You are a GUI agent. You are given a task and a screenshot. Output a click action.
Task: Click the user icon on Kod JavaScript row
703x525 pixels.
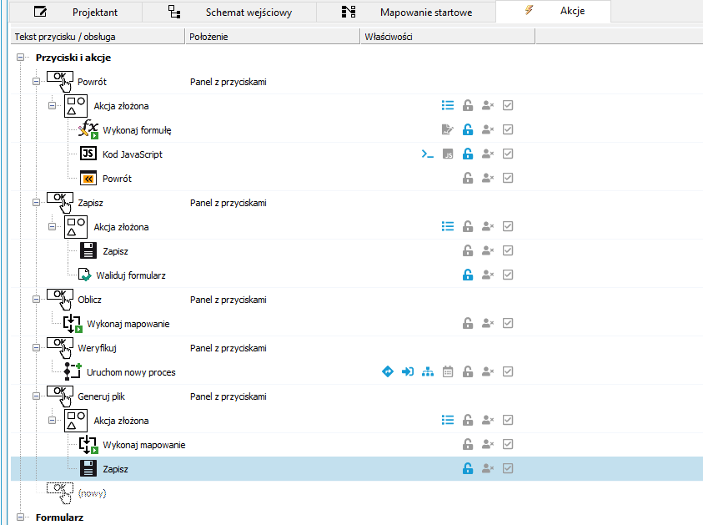(487, 154)
